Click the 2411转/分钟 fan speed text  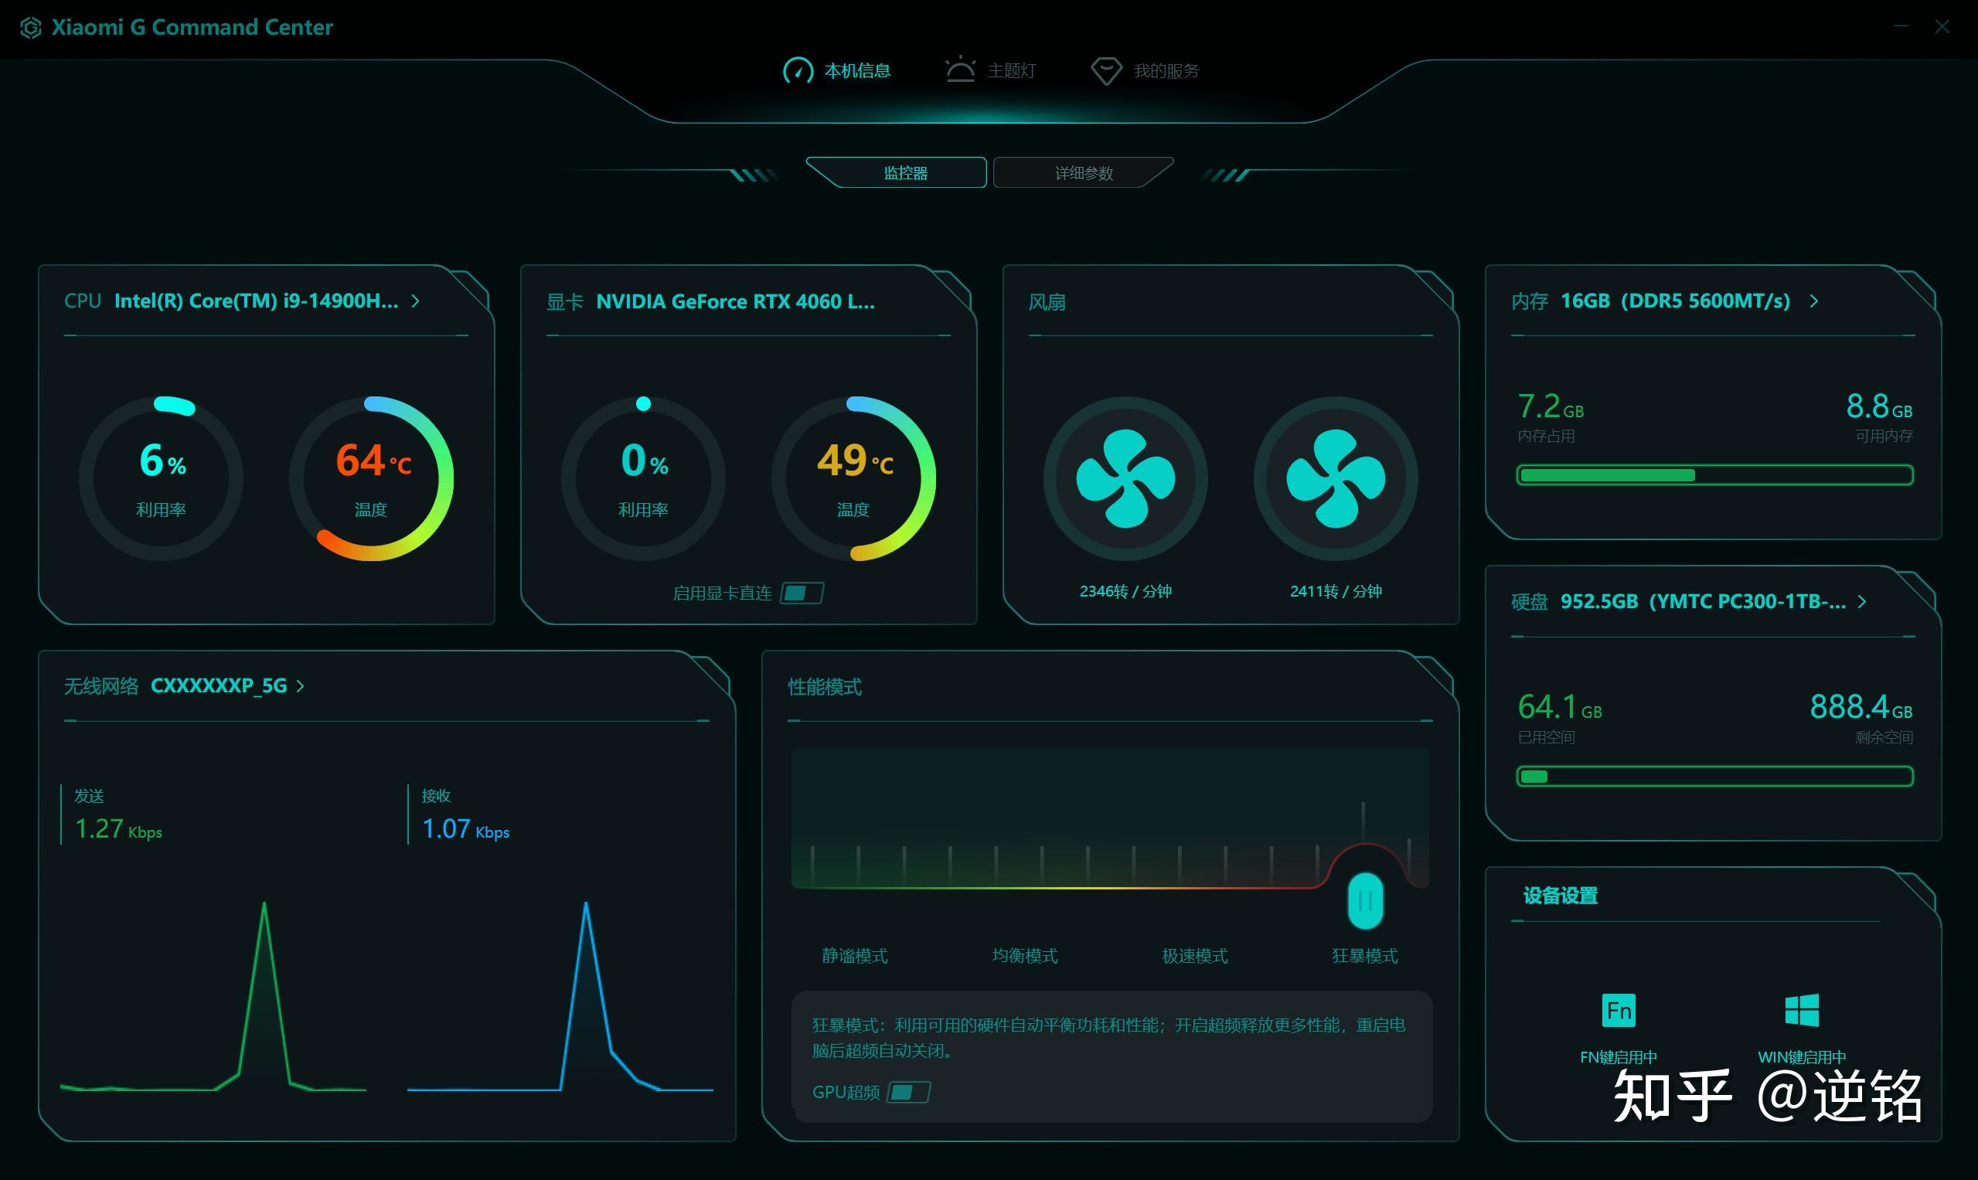click(x=1336, y=592)
